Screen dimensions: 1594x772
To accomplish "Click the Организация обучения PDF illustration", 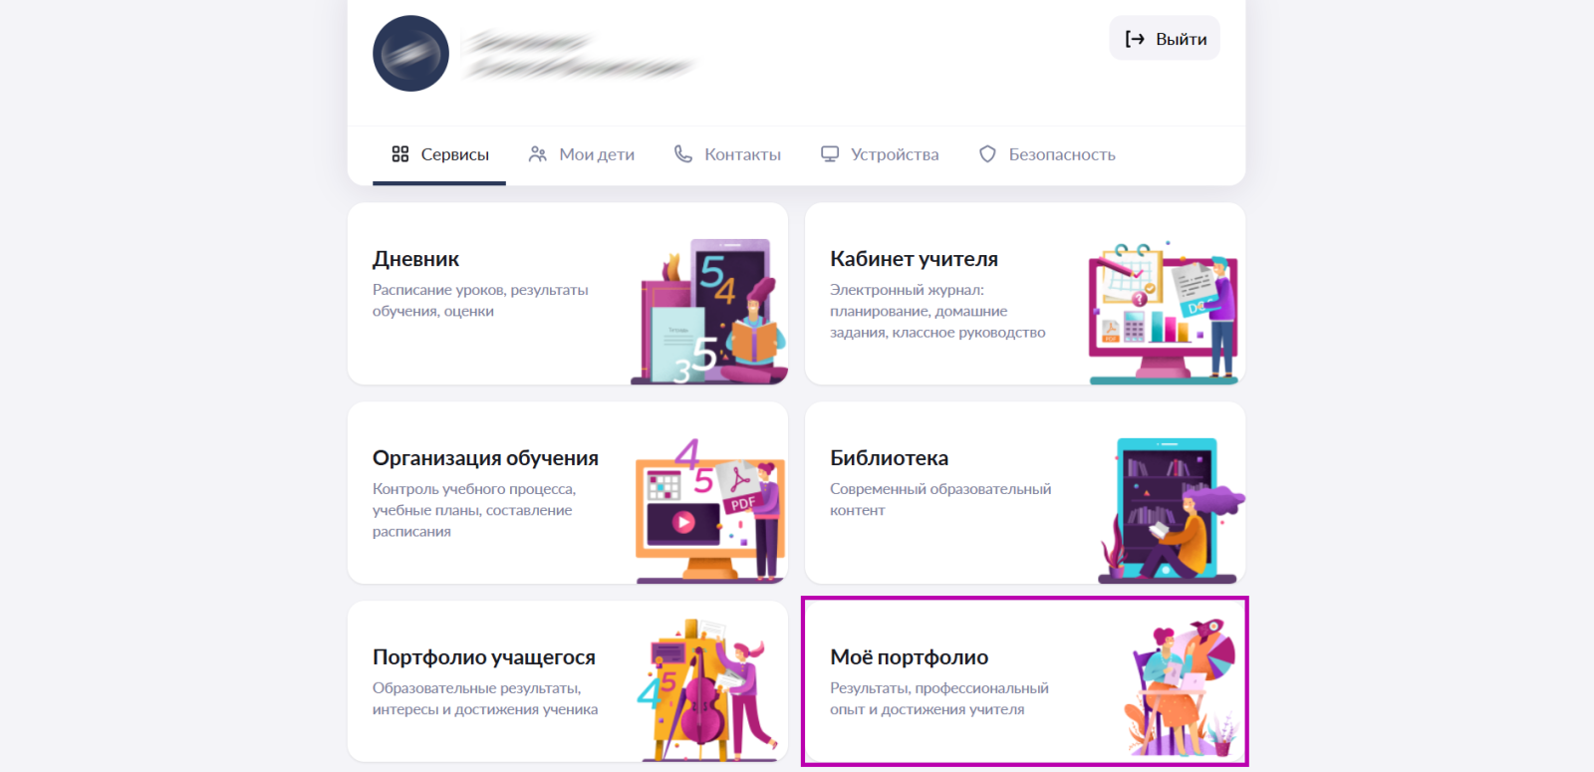I will (710, 510).
